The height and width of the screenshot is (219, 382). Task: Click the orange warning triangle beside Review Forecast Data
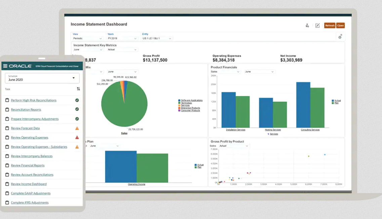coord(77,128)
